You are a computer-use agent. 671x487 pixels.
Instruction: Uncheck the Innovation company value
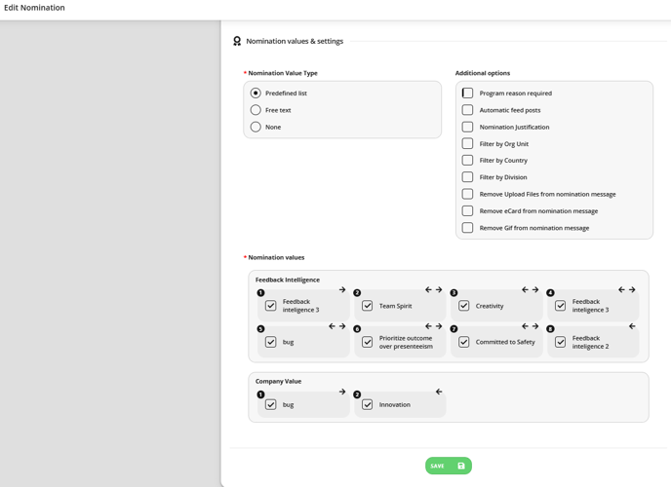click(x=367, y=404)
